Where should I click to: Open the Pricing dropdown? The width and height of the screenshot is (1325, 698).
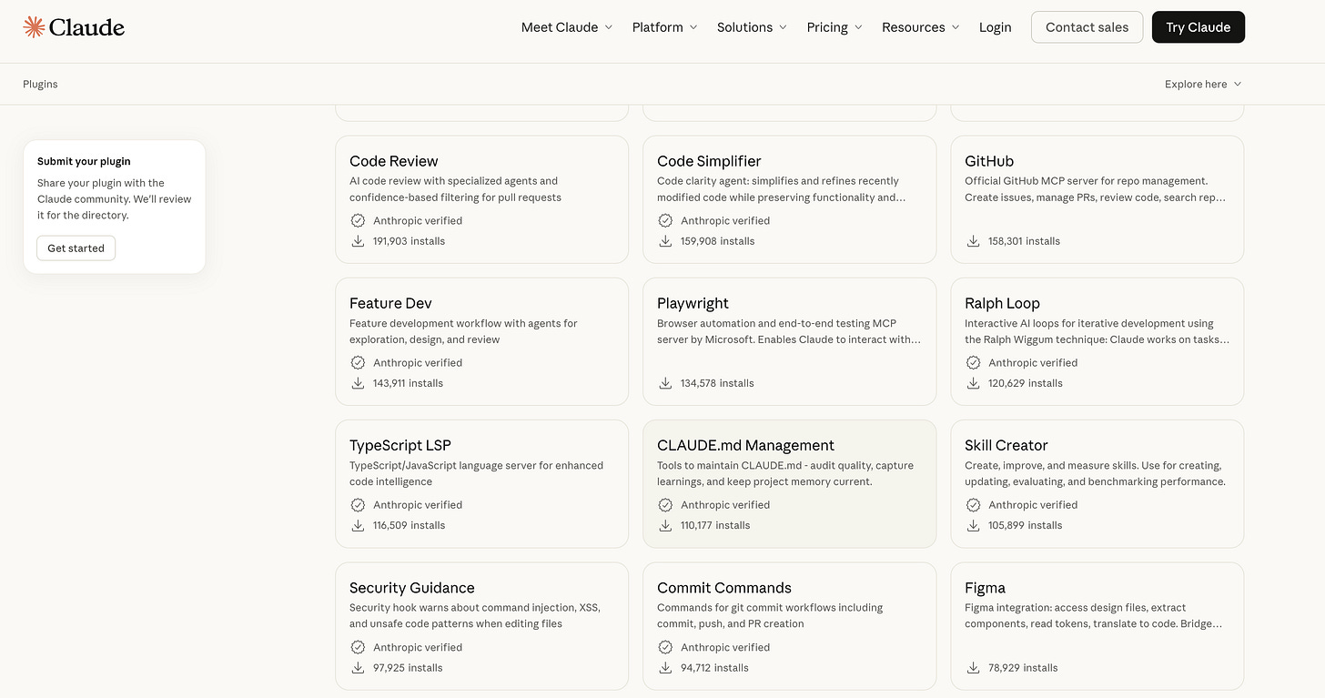coord(834,27)
